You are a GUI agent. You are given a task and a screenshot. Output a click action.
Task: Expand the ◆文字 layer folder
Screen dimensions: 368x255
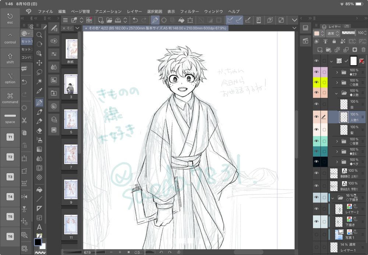(x=337, y=72)
